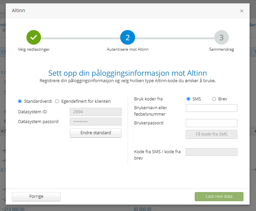This screenshot has height=211, width=256.
Task: Click the Sammendrag step label
Action: pos(221,49)
